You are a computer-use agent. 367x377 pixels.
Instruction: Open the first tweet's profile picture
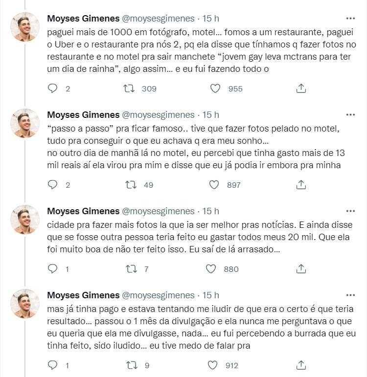25,27
